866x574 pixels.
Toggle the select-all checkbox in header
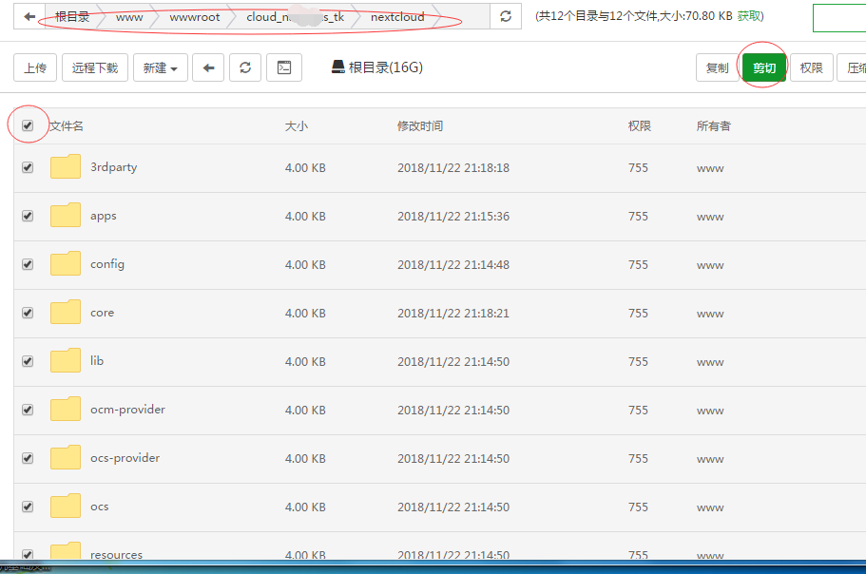28,124
